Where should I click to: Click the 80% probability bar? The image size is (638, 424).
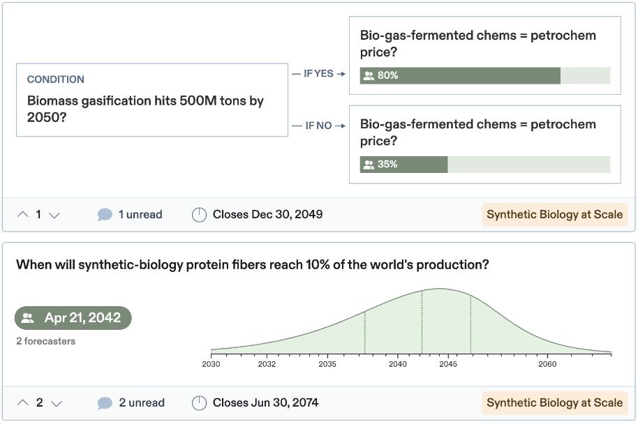(x=484, y=76)
